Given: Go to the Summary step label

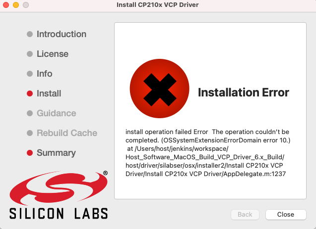Looking at the screenshot, I should click(56, 153).
